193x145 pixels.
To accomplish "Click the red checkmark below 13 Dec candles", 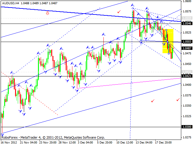I will (153, 101).
